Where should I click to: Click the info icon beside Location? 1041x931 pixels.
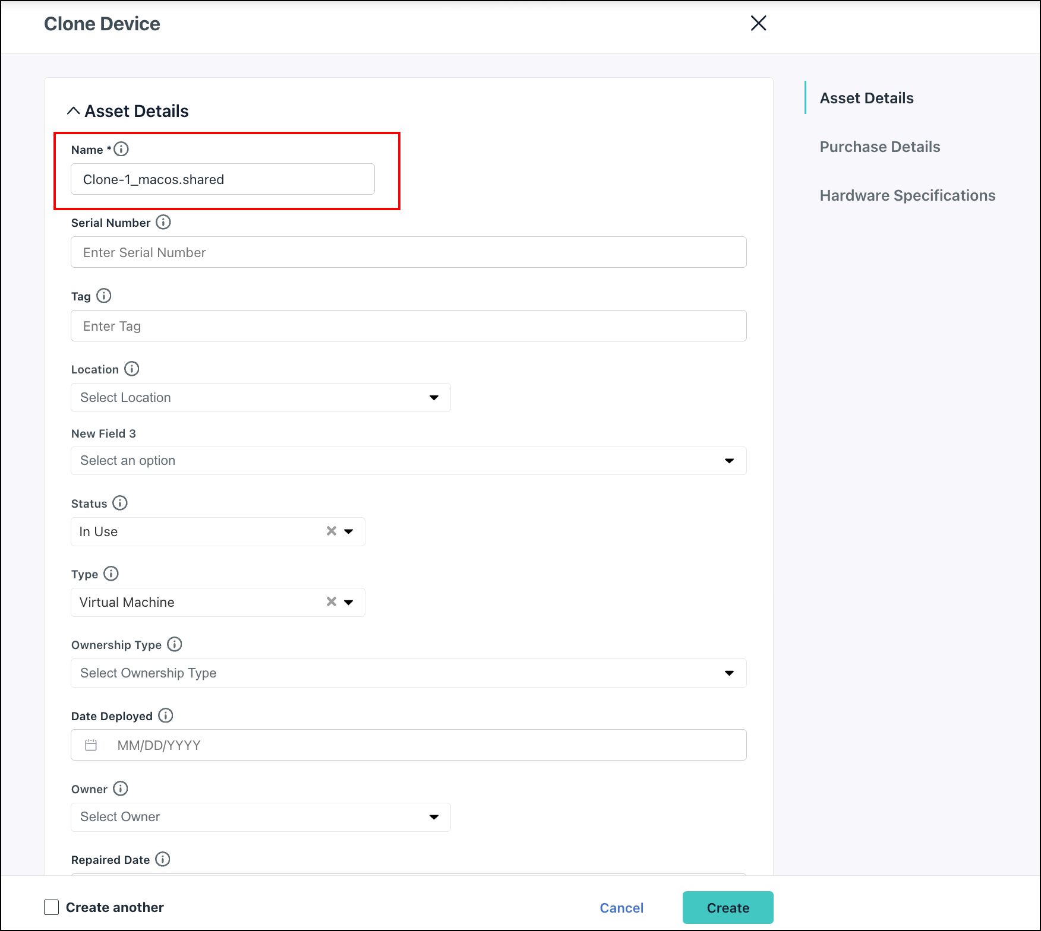point(131,369)
